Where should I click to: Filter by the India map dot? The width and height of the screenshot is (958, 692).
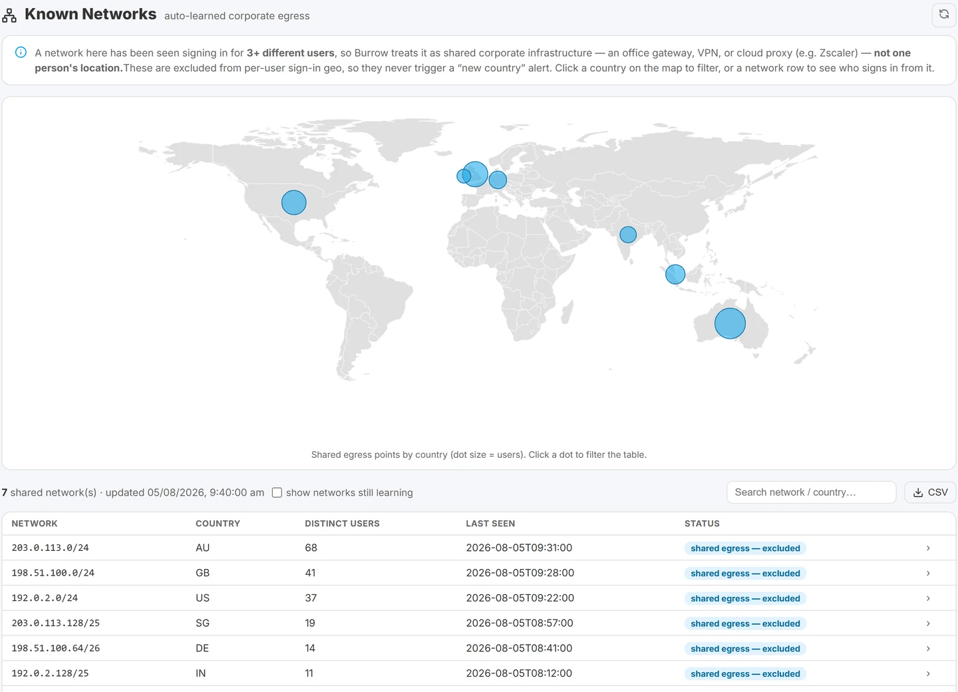coord(628,234)
